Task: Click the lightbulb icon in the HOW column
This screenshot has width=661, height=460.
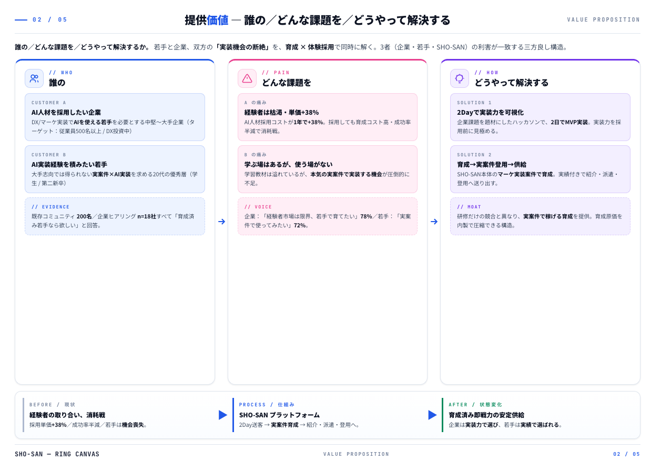Action: coord(460,78)
